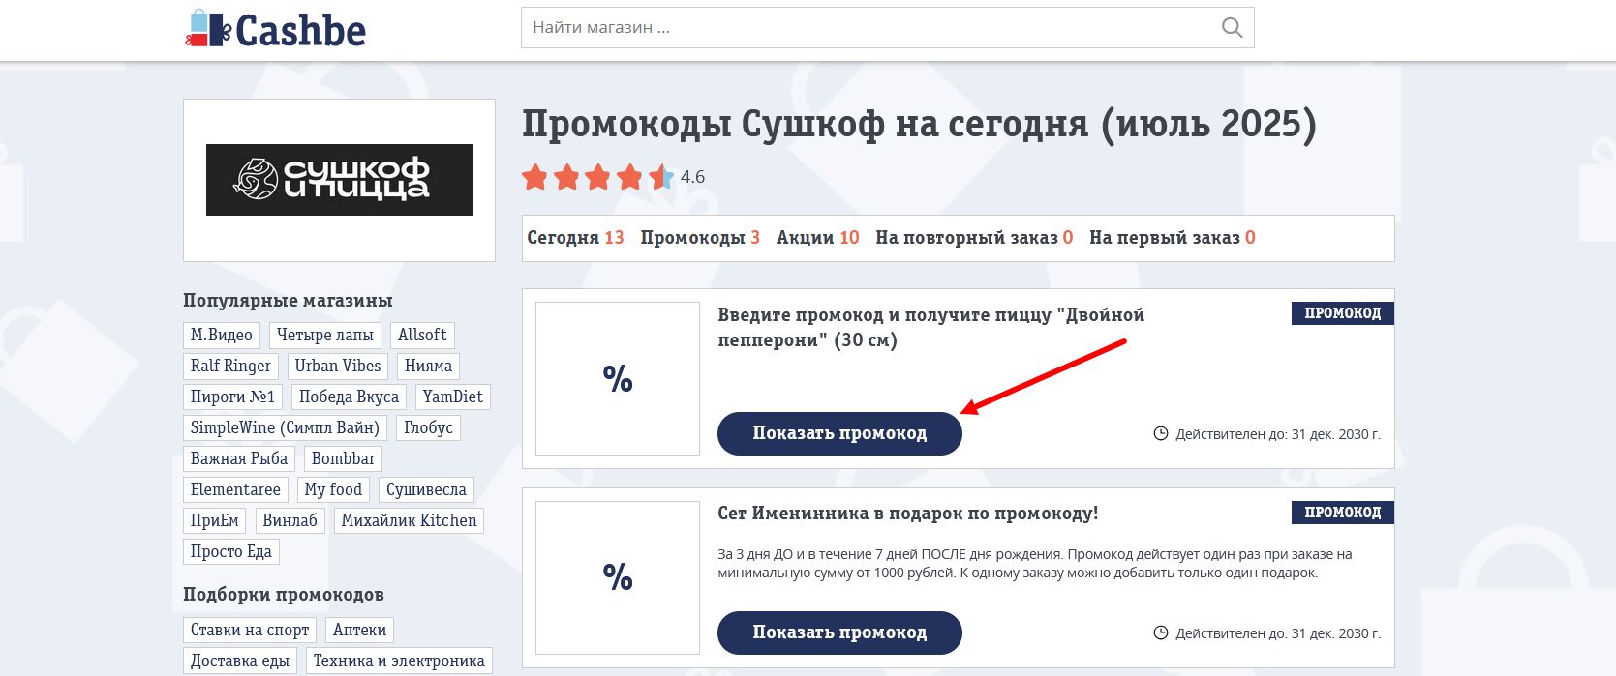The image size is (1616, 676).
Task: Click the Cashbe logo
Action: click(275, 29)
